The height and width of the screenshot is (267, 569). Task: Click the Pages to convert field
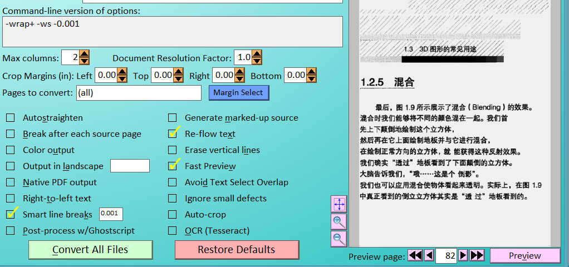(x=139, y=93)
